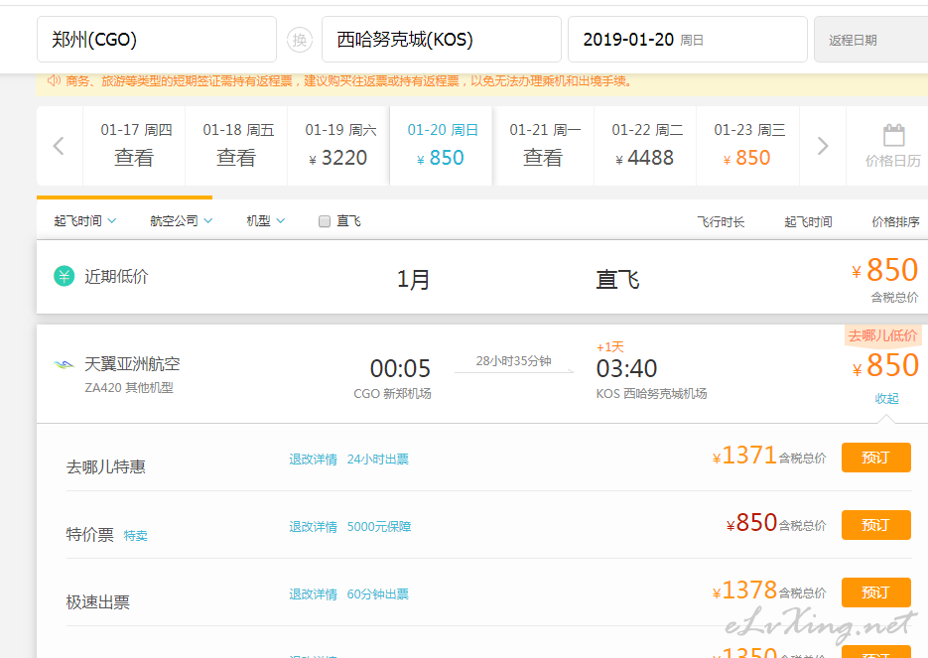Image resolution: width=928 pixels, height=658 pixels.
Task: Click the destination field 西哈努克城(KOS)
Action: [x=442, y=39]
